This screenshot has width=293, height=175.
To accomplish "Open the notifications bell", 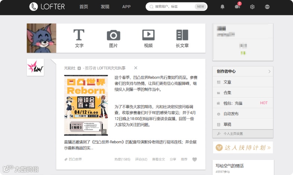I will pyautogui.click(x=222, y=7).
